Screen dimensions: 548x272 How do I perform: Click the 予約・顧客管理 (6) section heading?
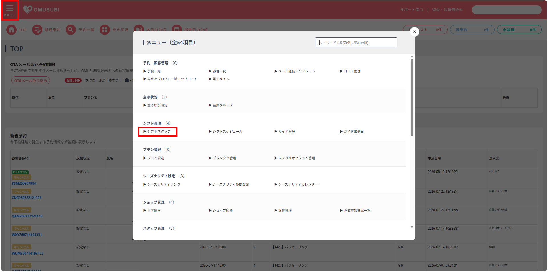pos(160,63)
